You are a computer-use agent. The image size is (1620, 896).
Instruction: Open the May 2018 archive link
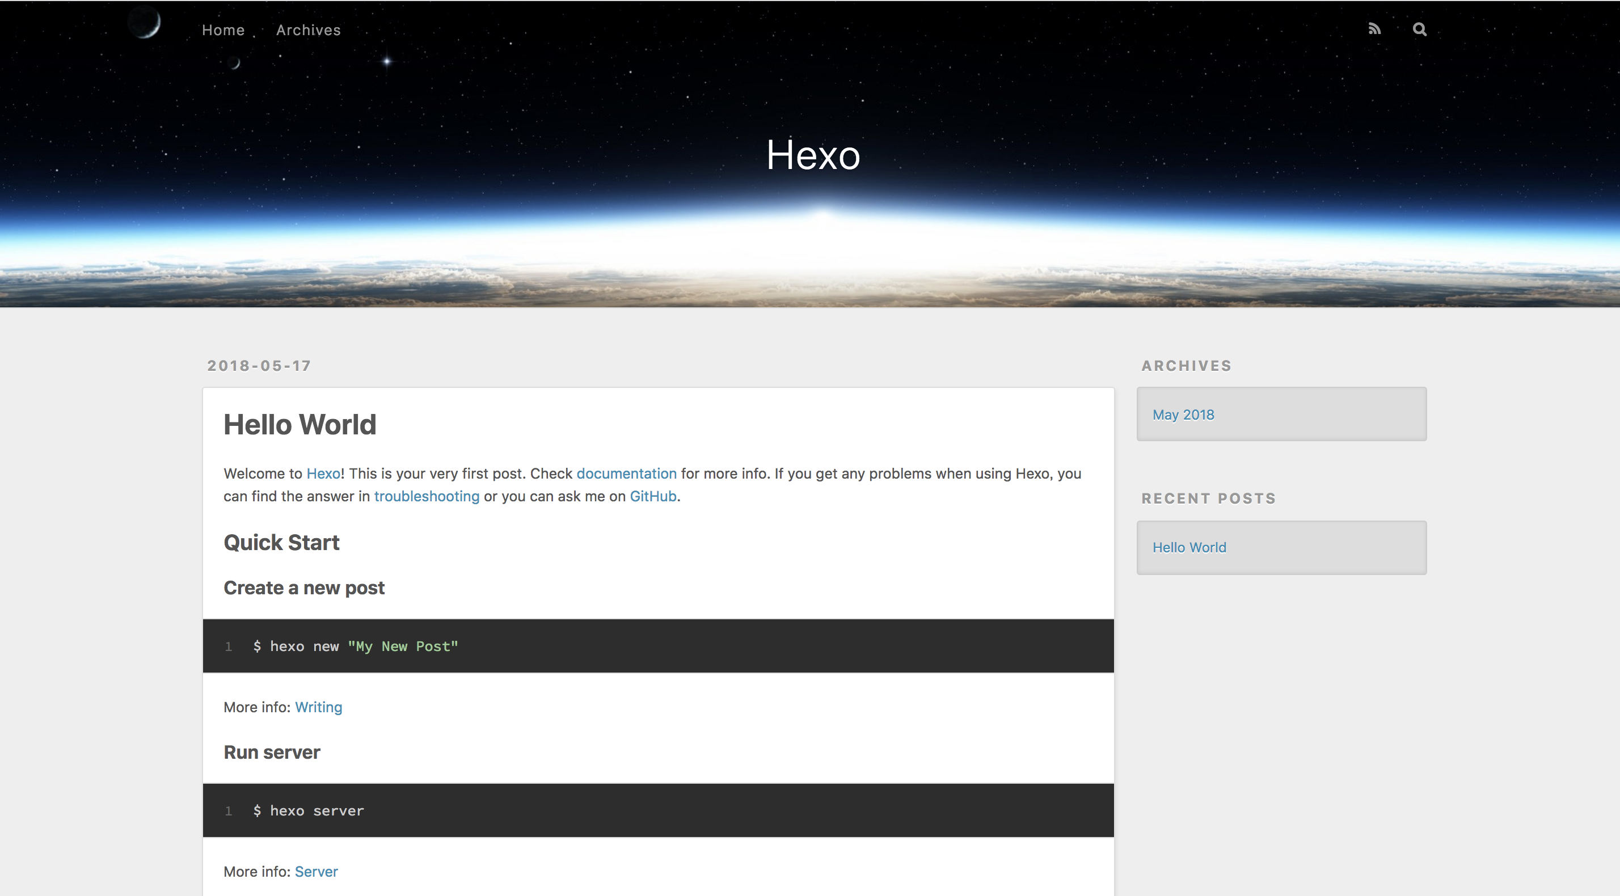coord(1183,415)
